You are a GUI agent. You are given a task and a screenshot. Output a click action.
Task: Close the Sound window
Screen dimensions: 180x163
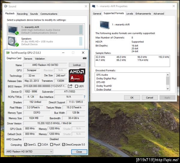[86, 6]
